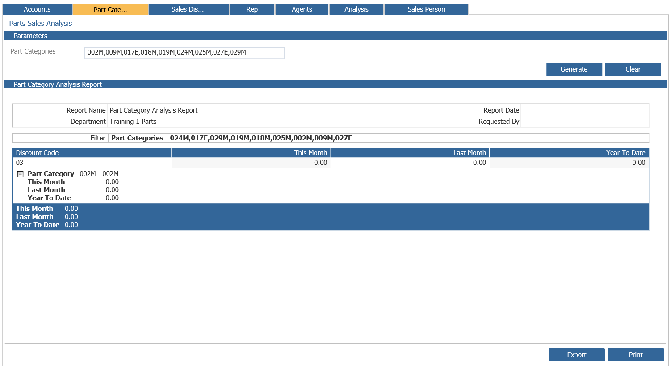The height and width of the screenshot is (366, 671).
Task: Go to the Agents tab
Action: coord(302,9)
